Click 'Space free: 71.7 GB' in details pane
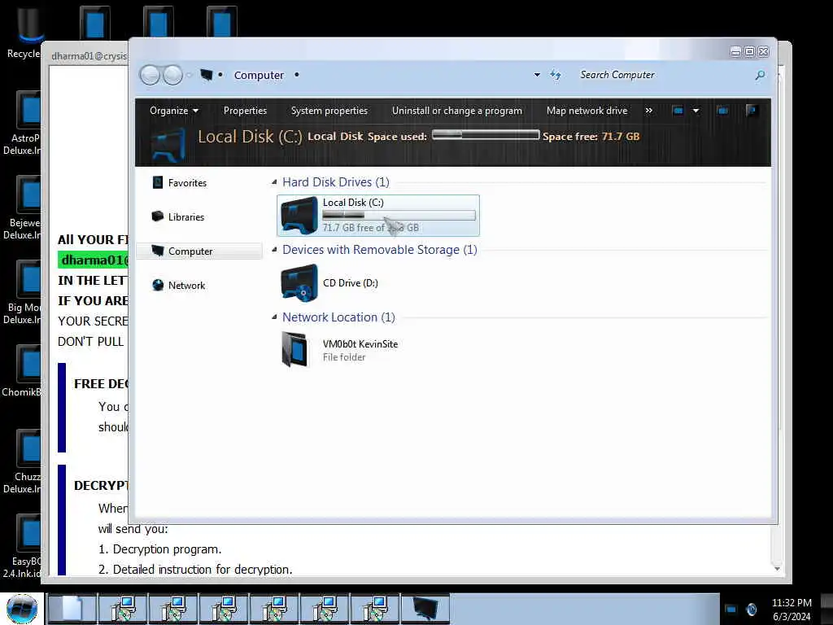Viewport: 833px width, 625px height. 591,136
